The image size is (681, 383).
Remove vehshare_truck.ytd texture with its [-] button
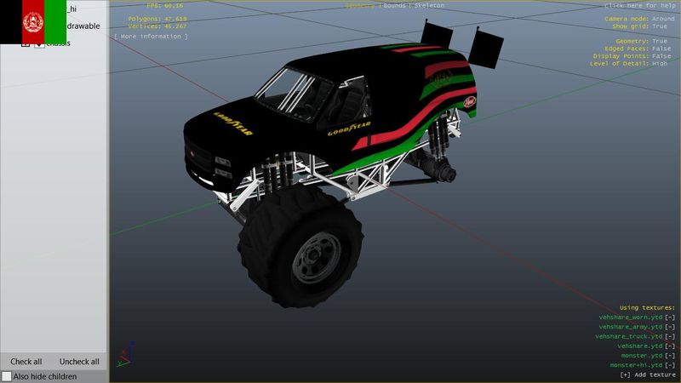tap(670, 336)
